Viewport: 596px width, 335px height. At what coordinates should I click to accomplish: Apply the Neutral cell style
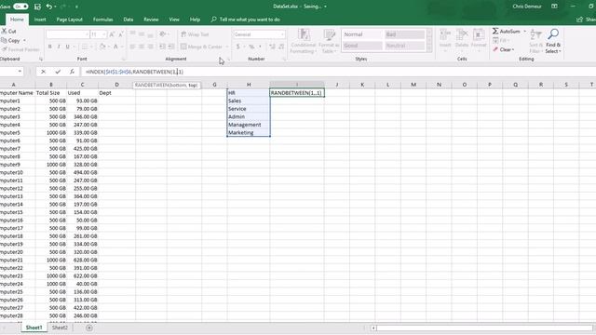(x=404, y=46)
